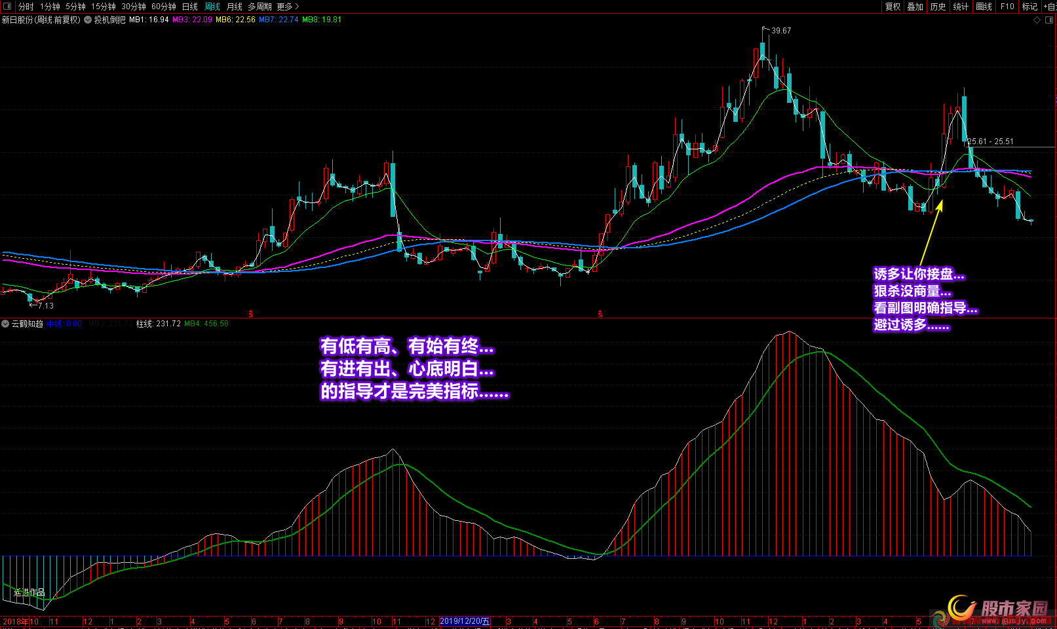
Task: Toggle the left panel icon in top-left corner
Action: pyautogui.click(x=7, y=7)
